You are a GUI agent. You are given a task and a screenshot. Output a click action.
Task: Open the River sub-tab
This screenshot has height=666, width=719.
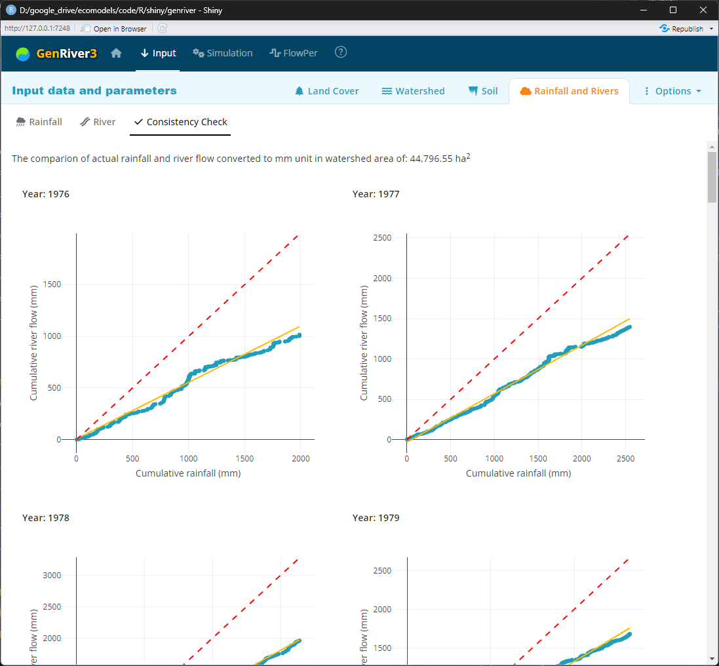click(98, 122)
